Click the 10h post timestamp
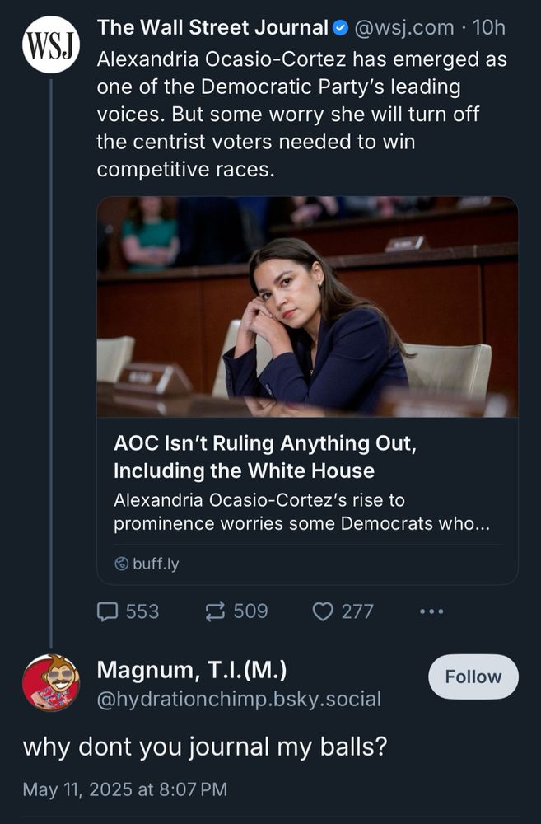Image resolution: width=541 pixels, height=824 pixels. (x=490, y=28)
